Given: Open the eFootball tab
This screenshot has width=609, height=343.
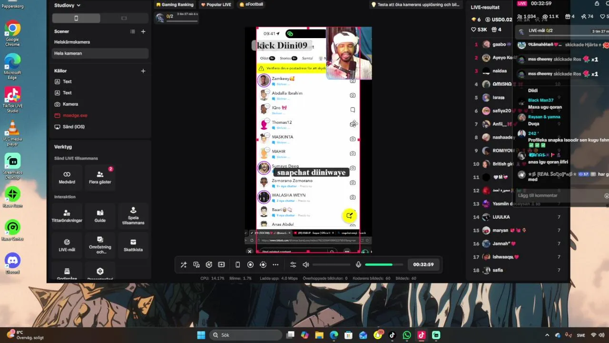Looking at the screenshot, I should [251, 5].
